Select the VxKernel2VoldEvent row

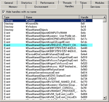pos(48,54)
